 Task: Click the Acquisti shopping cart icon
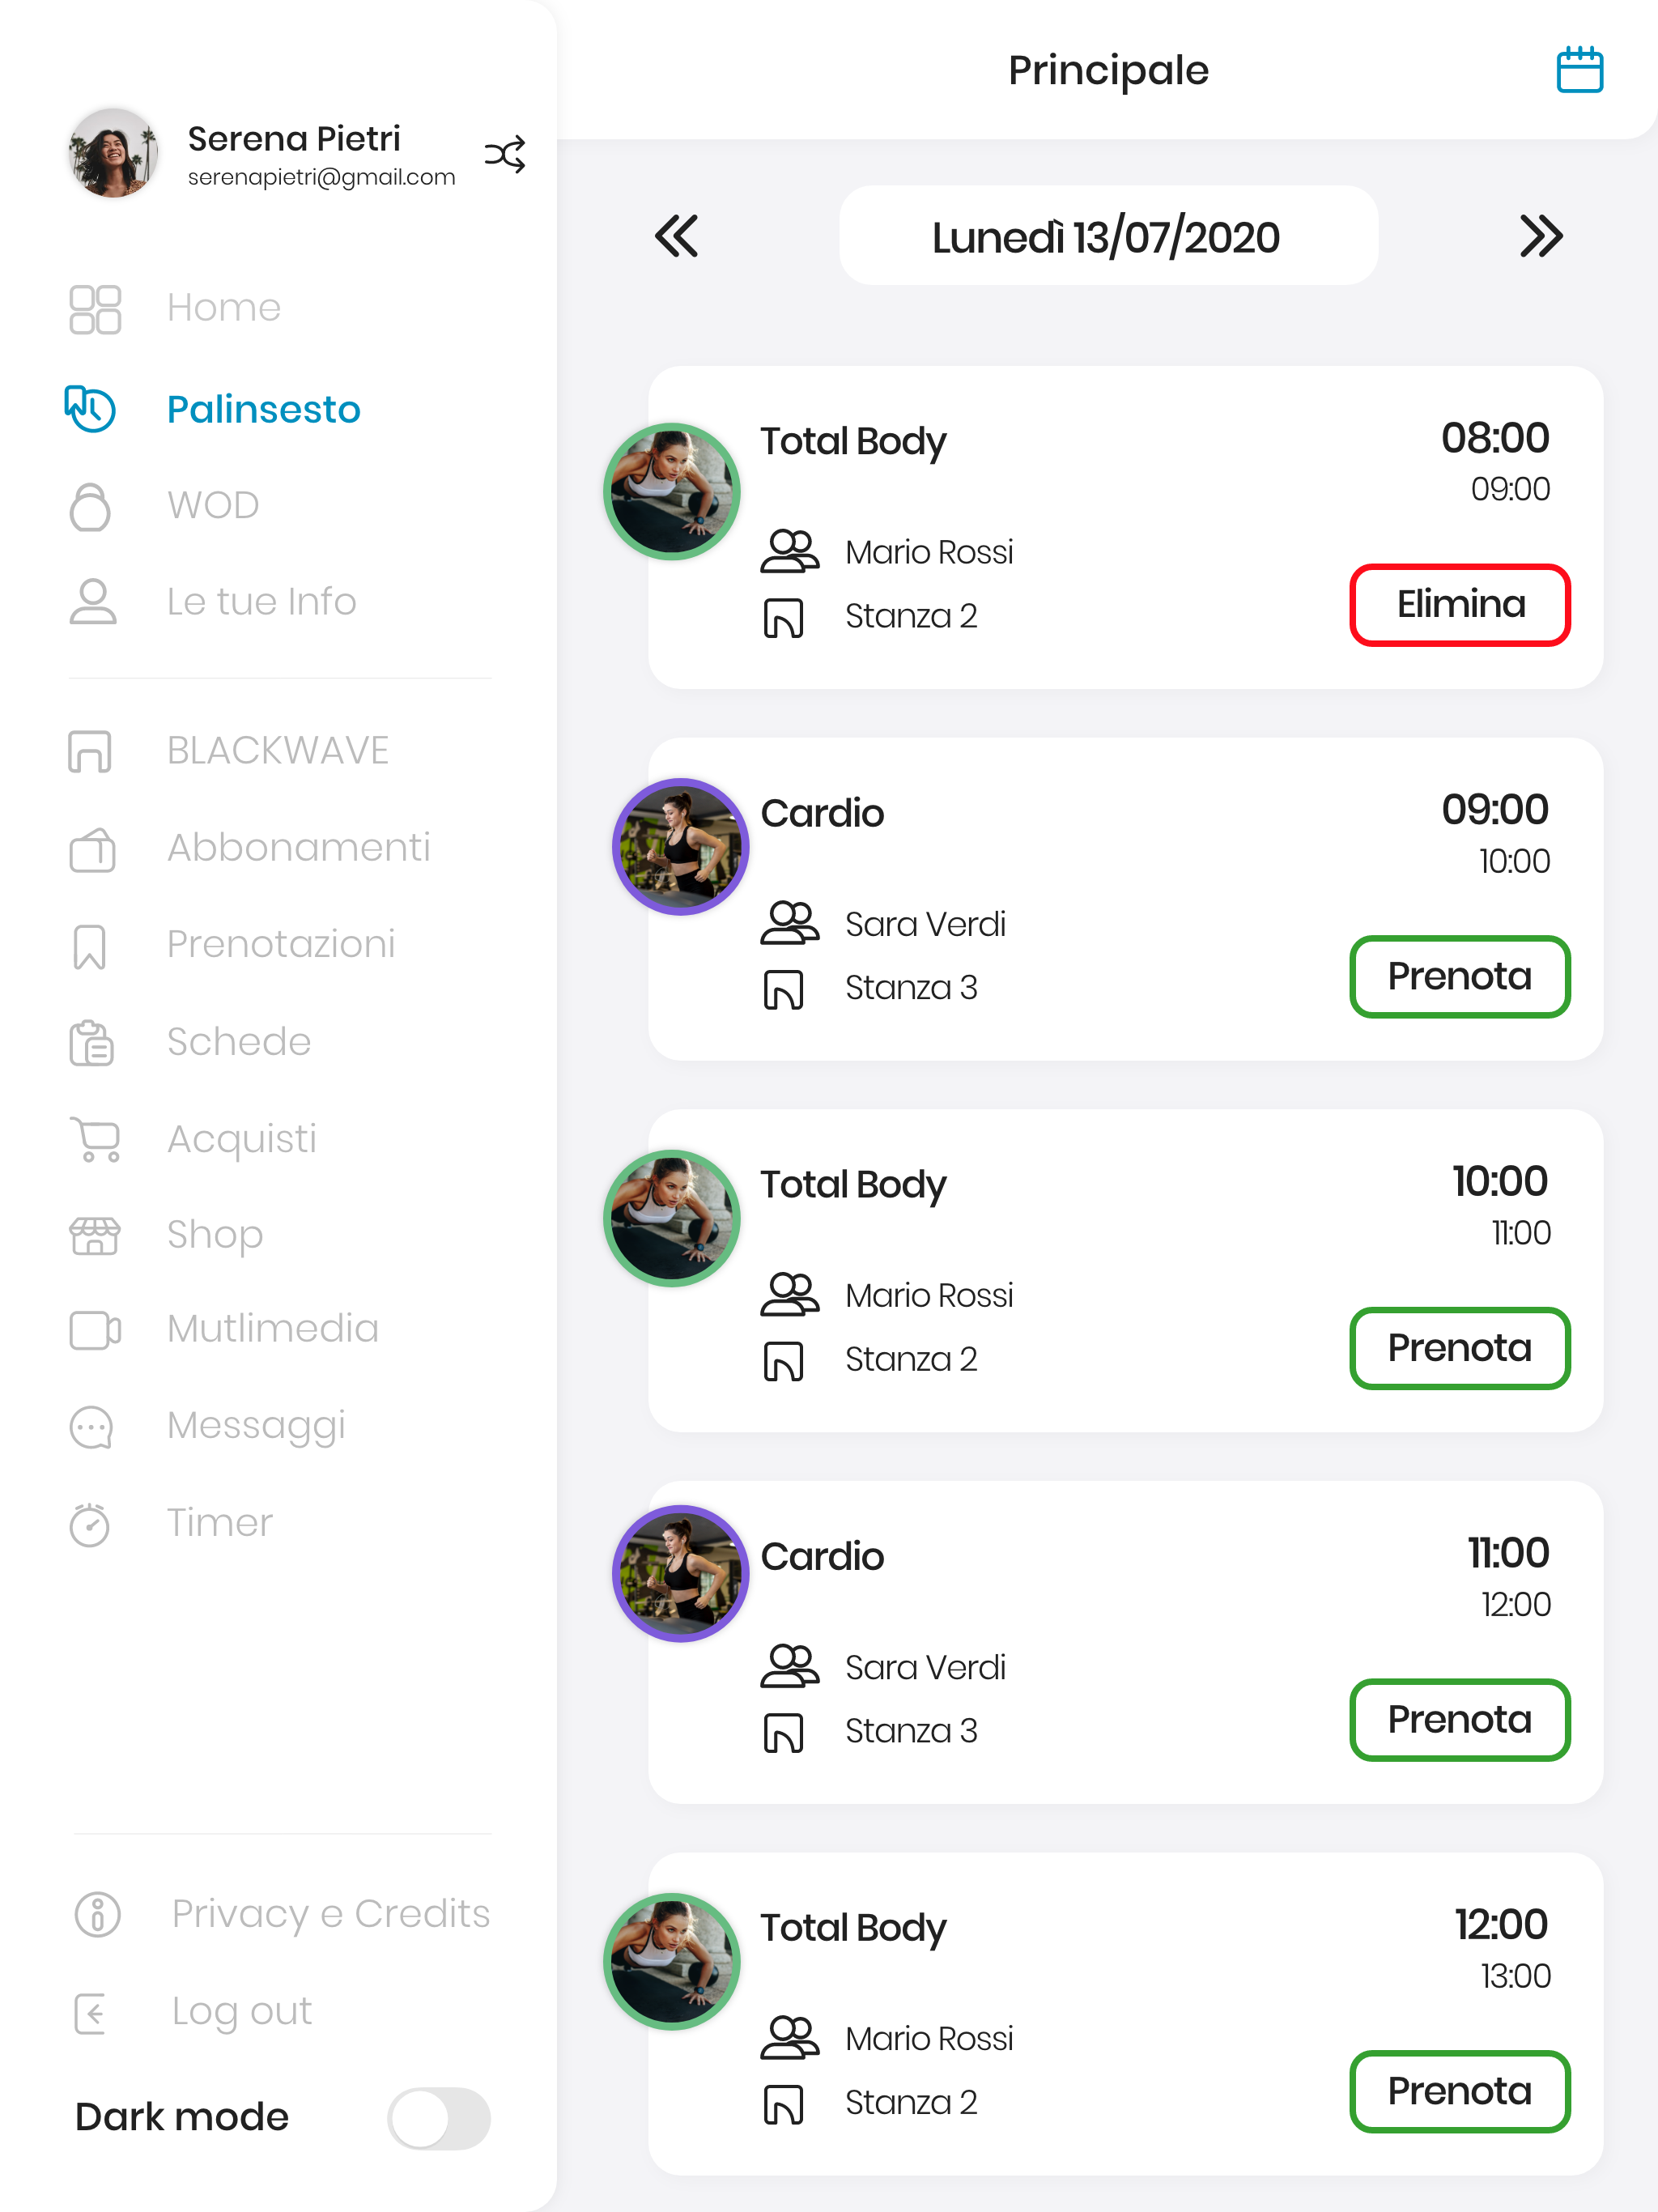point(95,1139)
